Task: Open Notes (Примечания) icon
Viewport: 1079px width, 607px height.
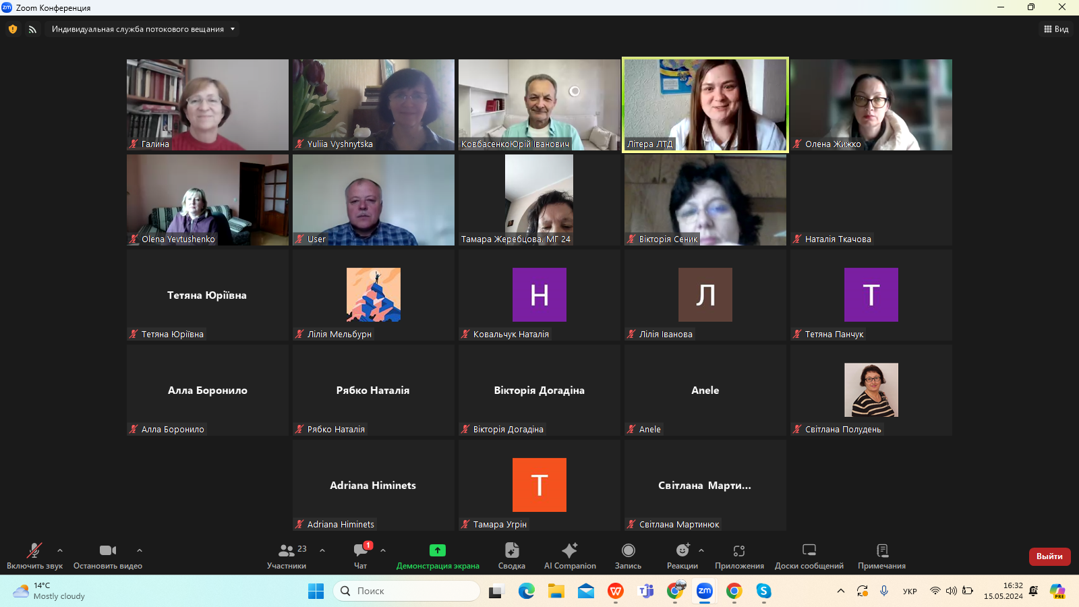Action: click(x=881, y=550)
